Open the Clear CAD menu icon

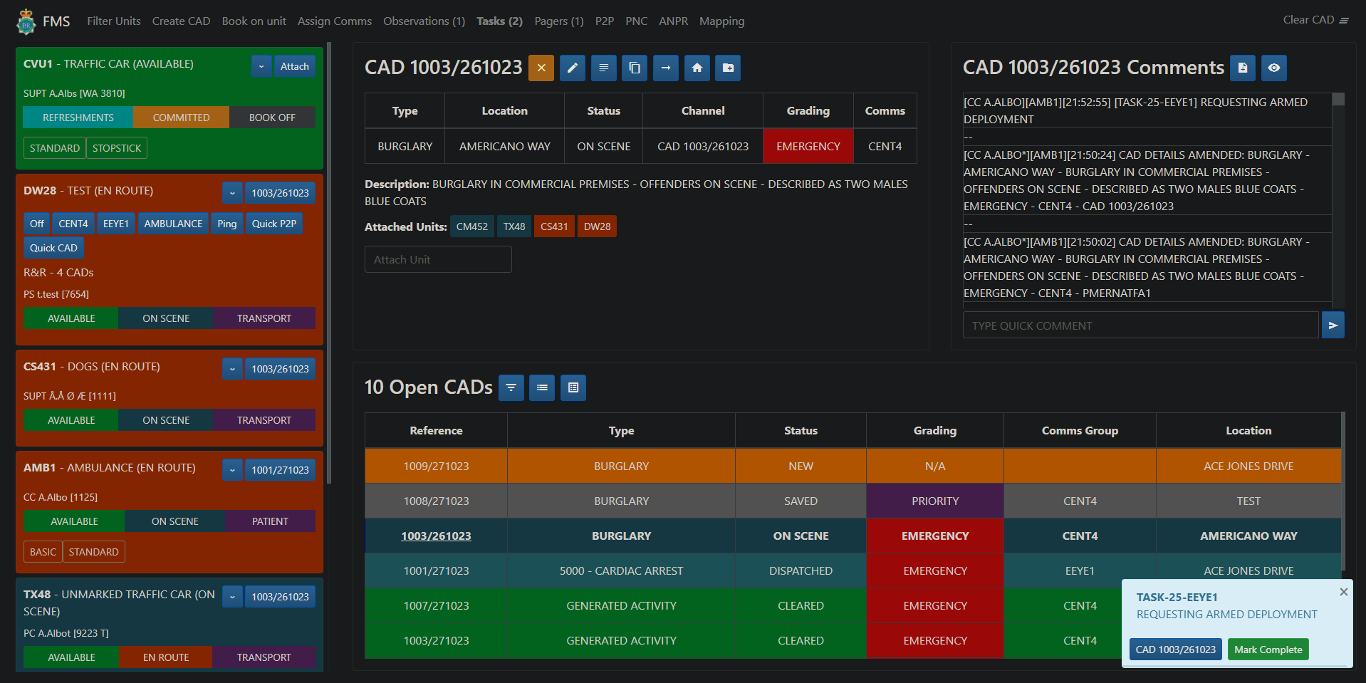pyautogui.click(x=1344, y=21)
